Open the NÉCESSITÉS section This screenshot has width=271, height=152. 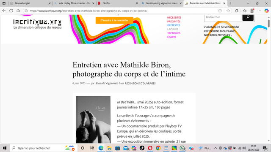pyautogui.click(x=174, y=18)
